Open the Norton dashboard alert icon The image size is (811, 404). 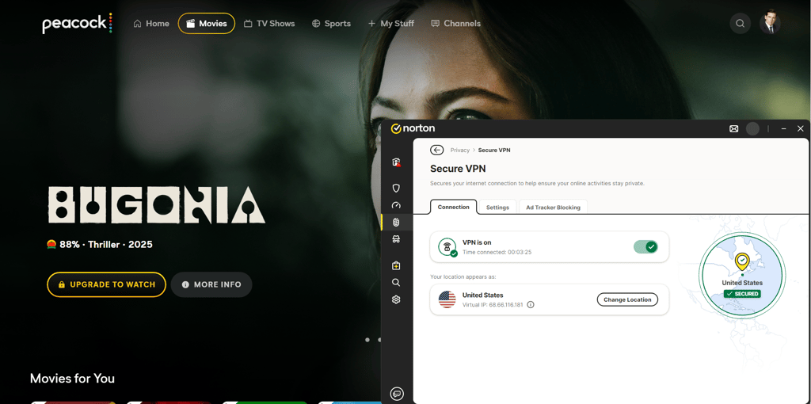[x=396, y=162]
